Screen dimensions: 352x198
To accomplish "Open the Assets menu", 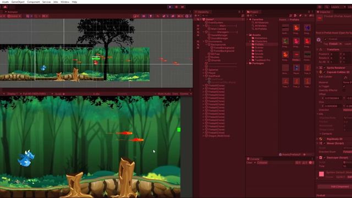I will (5, 2).
